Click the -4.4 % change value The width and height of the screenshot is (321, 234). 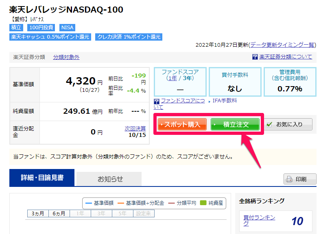tap(136, 91)
